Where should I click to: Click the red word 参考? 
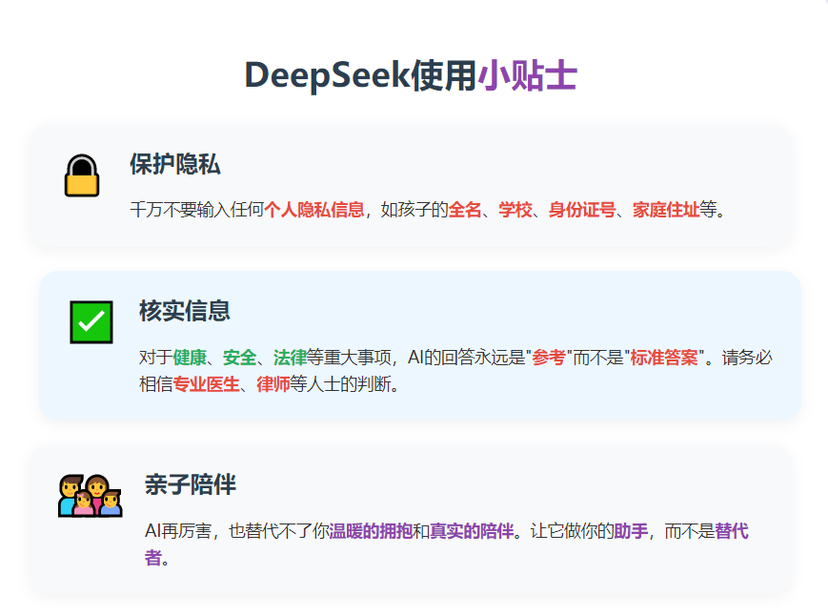click(x=549, y=358)
